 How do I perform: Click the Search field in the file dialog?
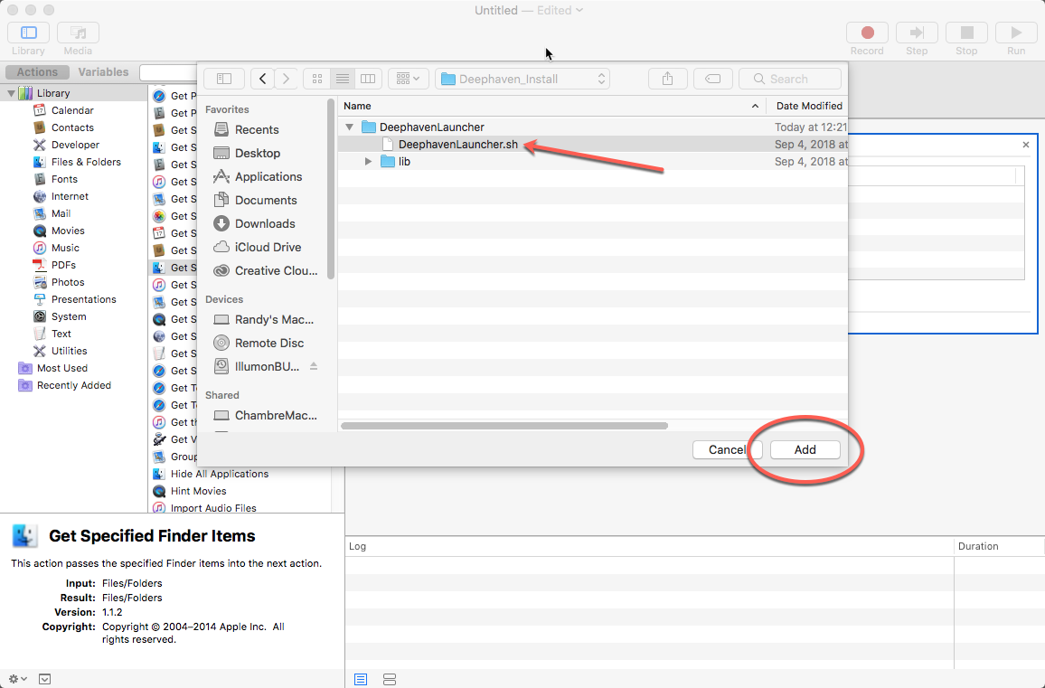[789, 79]
